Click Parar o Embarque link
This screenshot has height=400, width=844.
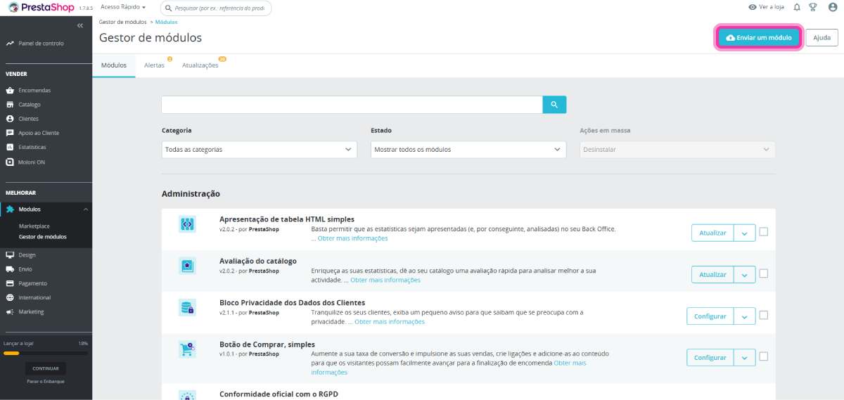46,382
